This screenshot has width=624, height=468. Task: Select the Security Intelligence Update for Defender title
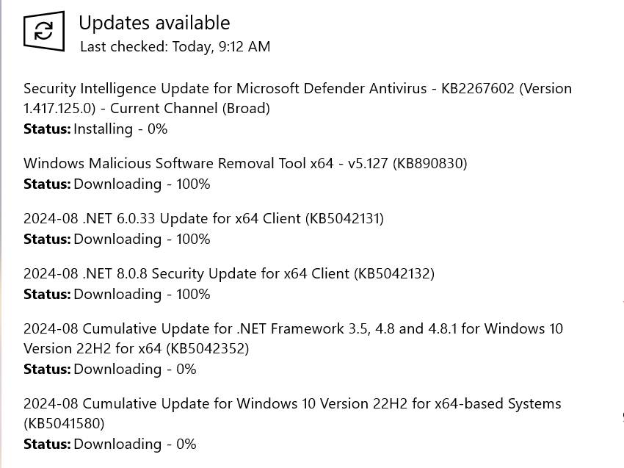coord(297,88)
